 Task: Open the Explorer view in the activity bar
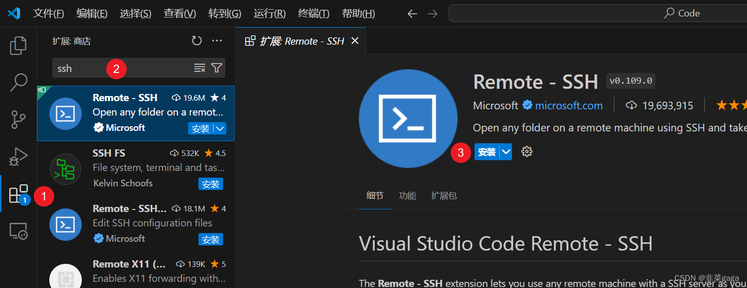18,46
